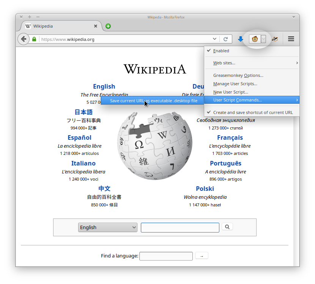Open the Polski Wikipedia link
Image resolution: width=315 pixels, height=284 pixels.
tap(205, 189)
